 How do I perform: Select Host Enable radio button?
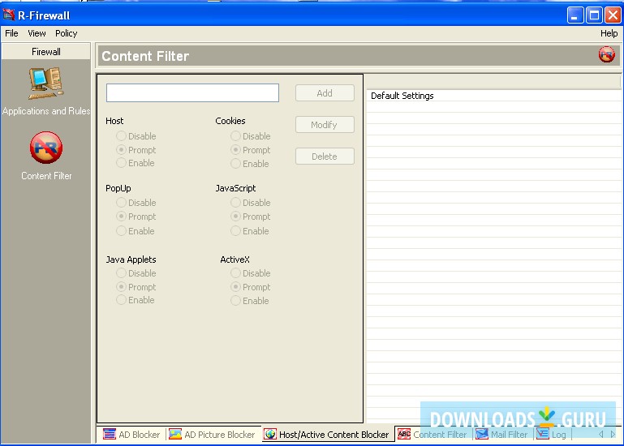(x=121, y=163)
